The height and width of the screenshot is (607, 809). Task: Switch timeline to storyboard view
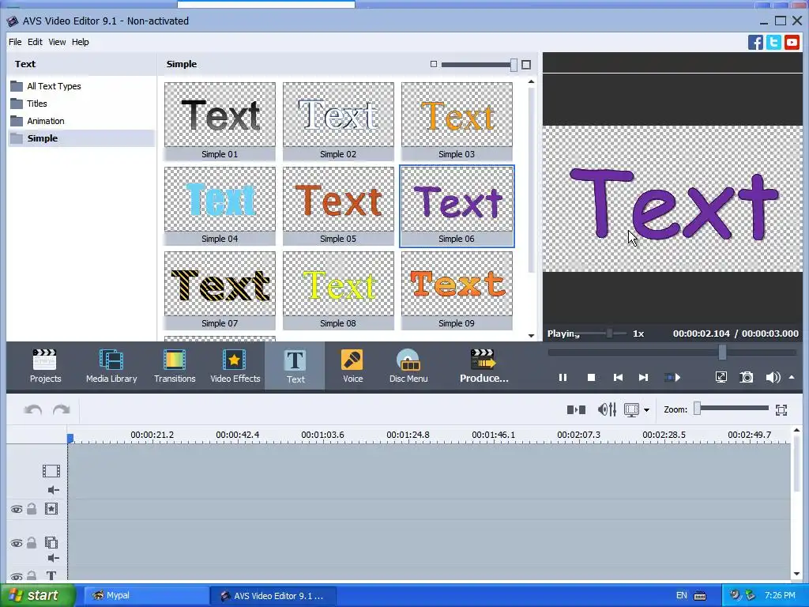[576, 410]
